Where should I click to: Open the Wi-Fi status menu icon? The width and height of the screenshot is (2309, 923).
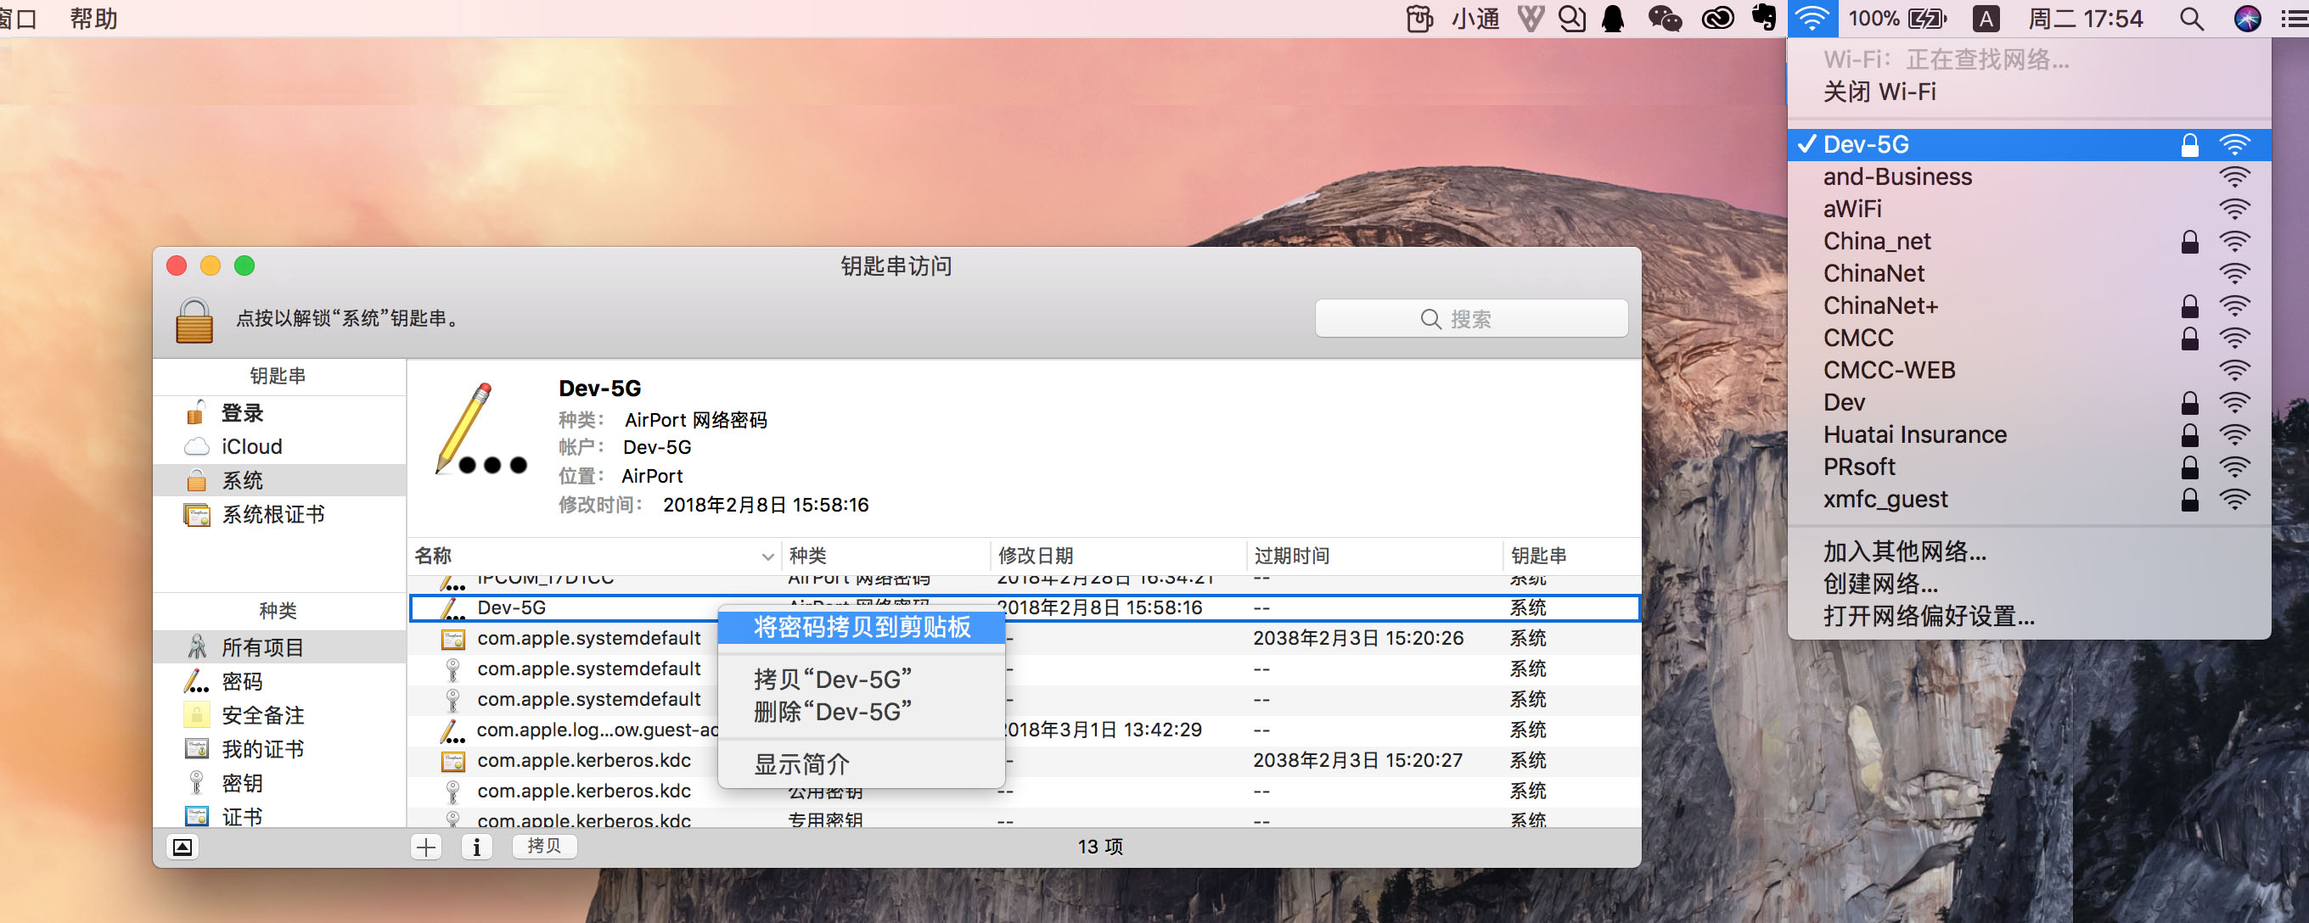coord(1812,19)
